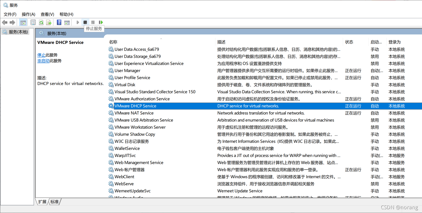Viewport: 422px width, 213px height.
Task: Toggle the show/hide console tree icon
Action: click(23, 22)
